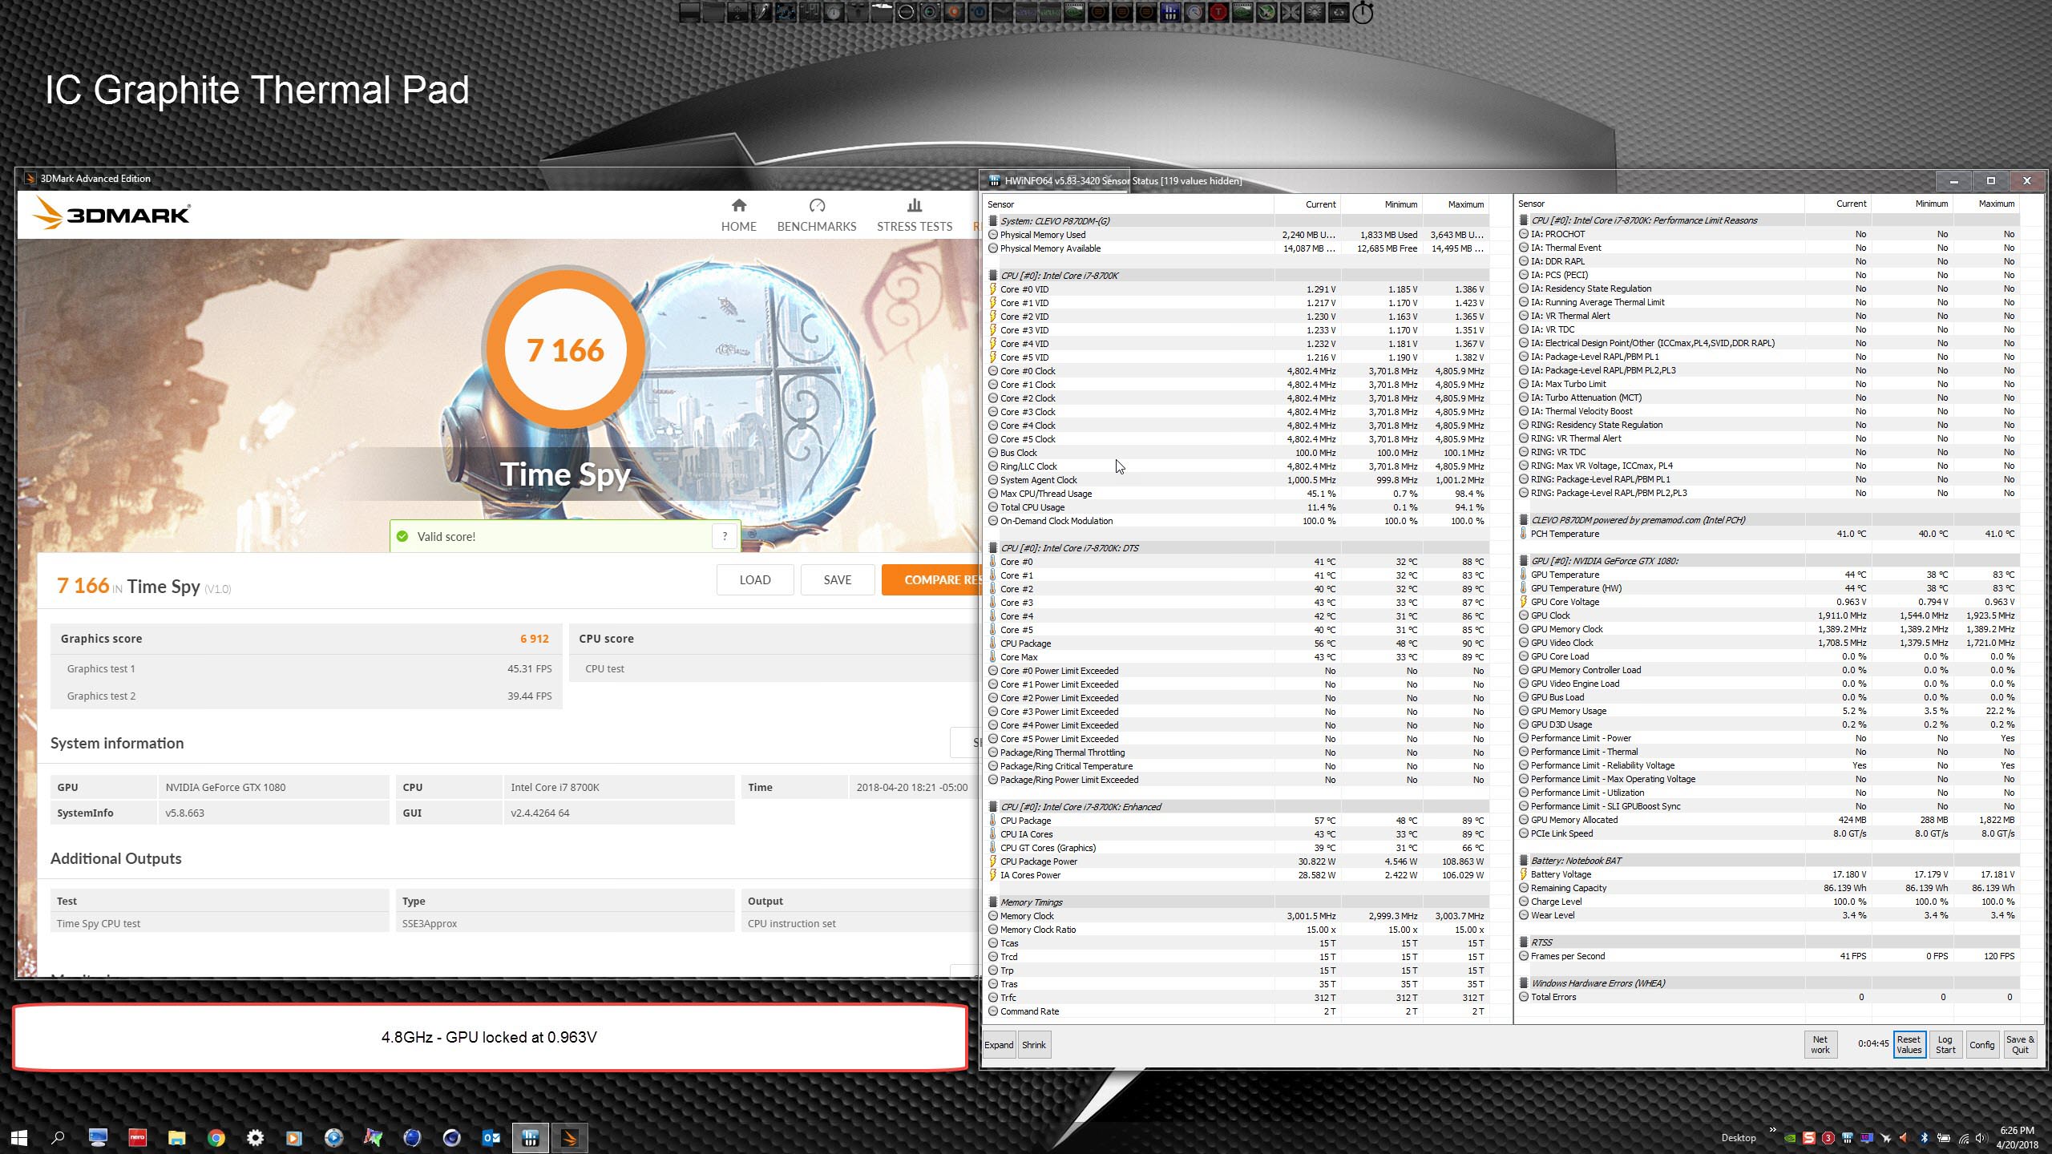Click the green Valid score check icon
This screenshot has width=2052, height=1154.
(402, 536)
